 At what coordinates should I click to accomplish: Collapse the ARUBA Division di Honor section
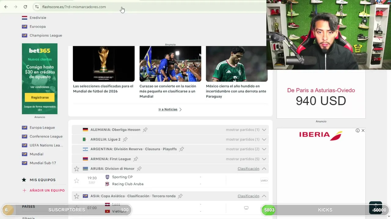264,169
